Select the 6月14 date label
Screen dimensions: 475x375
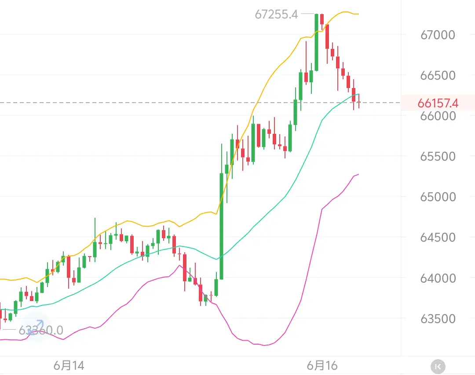[69, 366]
